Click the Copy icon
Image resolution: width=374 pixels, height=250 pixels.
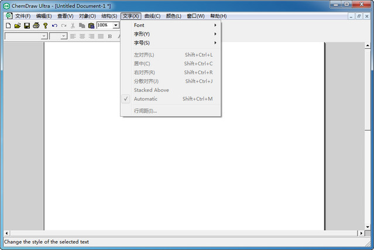(82, 26)
